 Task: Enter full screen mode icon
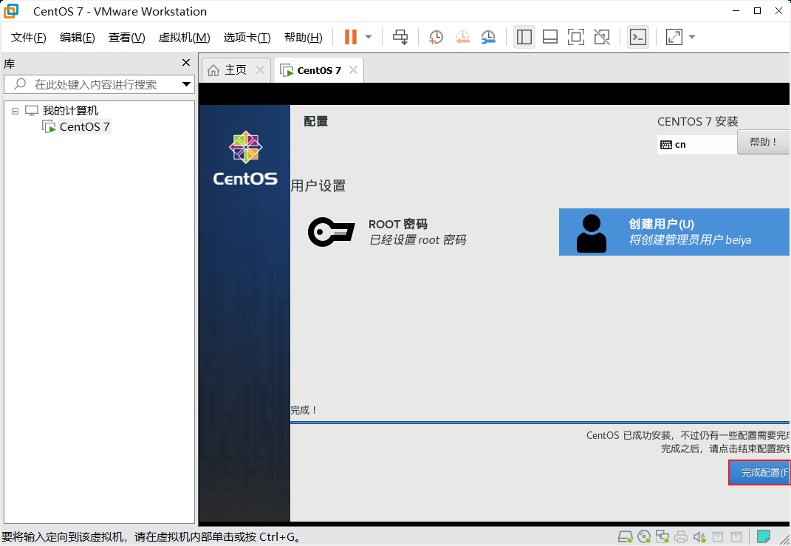point(575,37)
